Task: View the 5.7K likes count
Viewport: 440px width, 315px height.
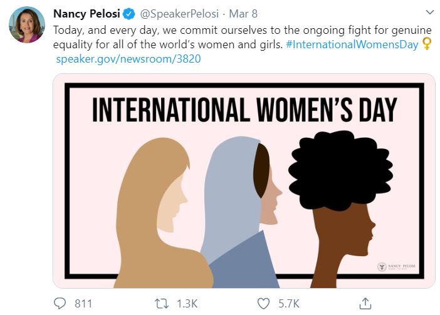Action: click(289, 303)
